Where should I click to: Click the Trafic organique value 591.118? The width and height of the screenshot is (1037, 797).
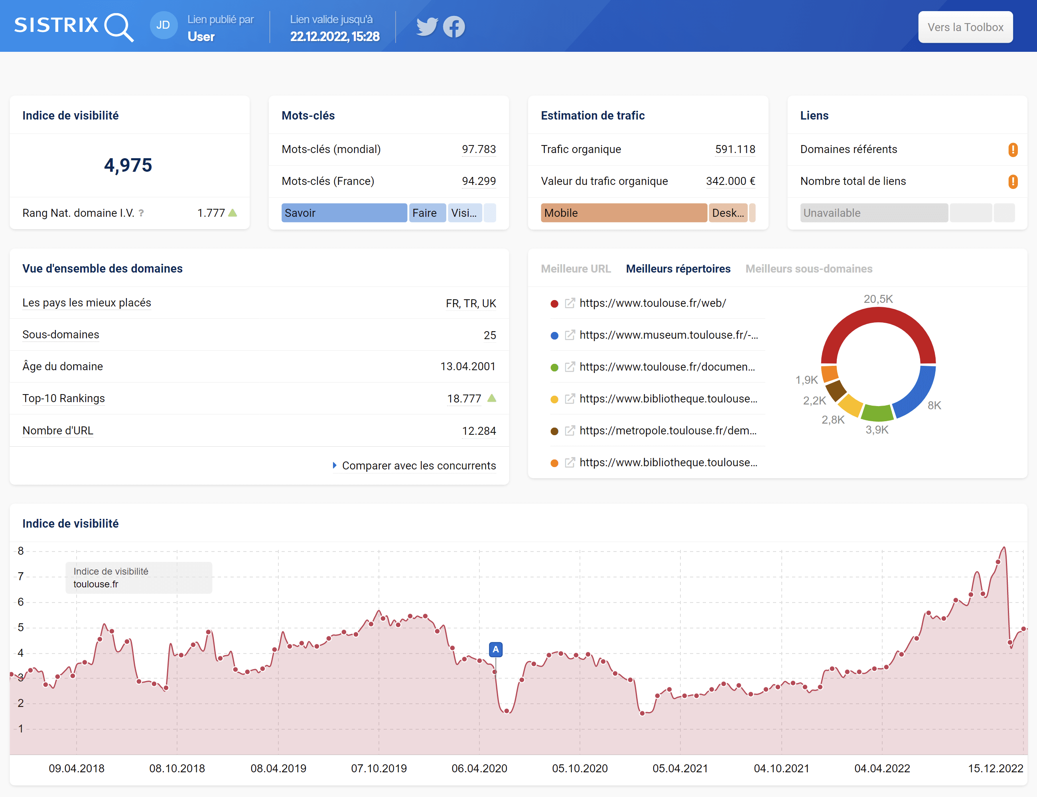pyautogui.click(x=735, y=149)
